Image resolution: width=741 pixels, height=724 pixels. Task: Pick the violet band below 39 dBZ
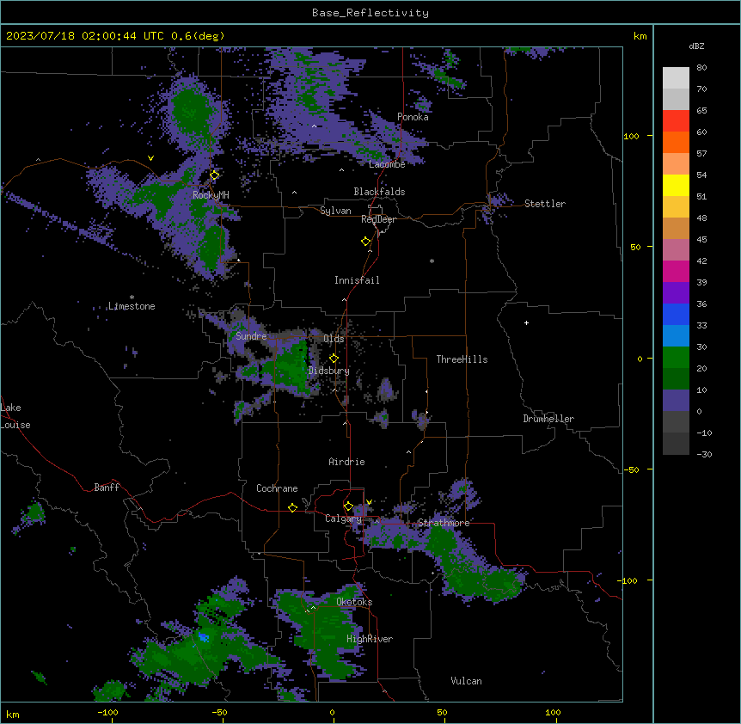[676, 293]
